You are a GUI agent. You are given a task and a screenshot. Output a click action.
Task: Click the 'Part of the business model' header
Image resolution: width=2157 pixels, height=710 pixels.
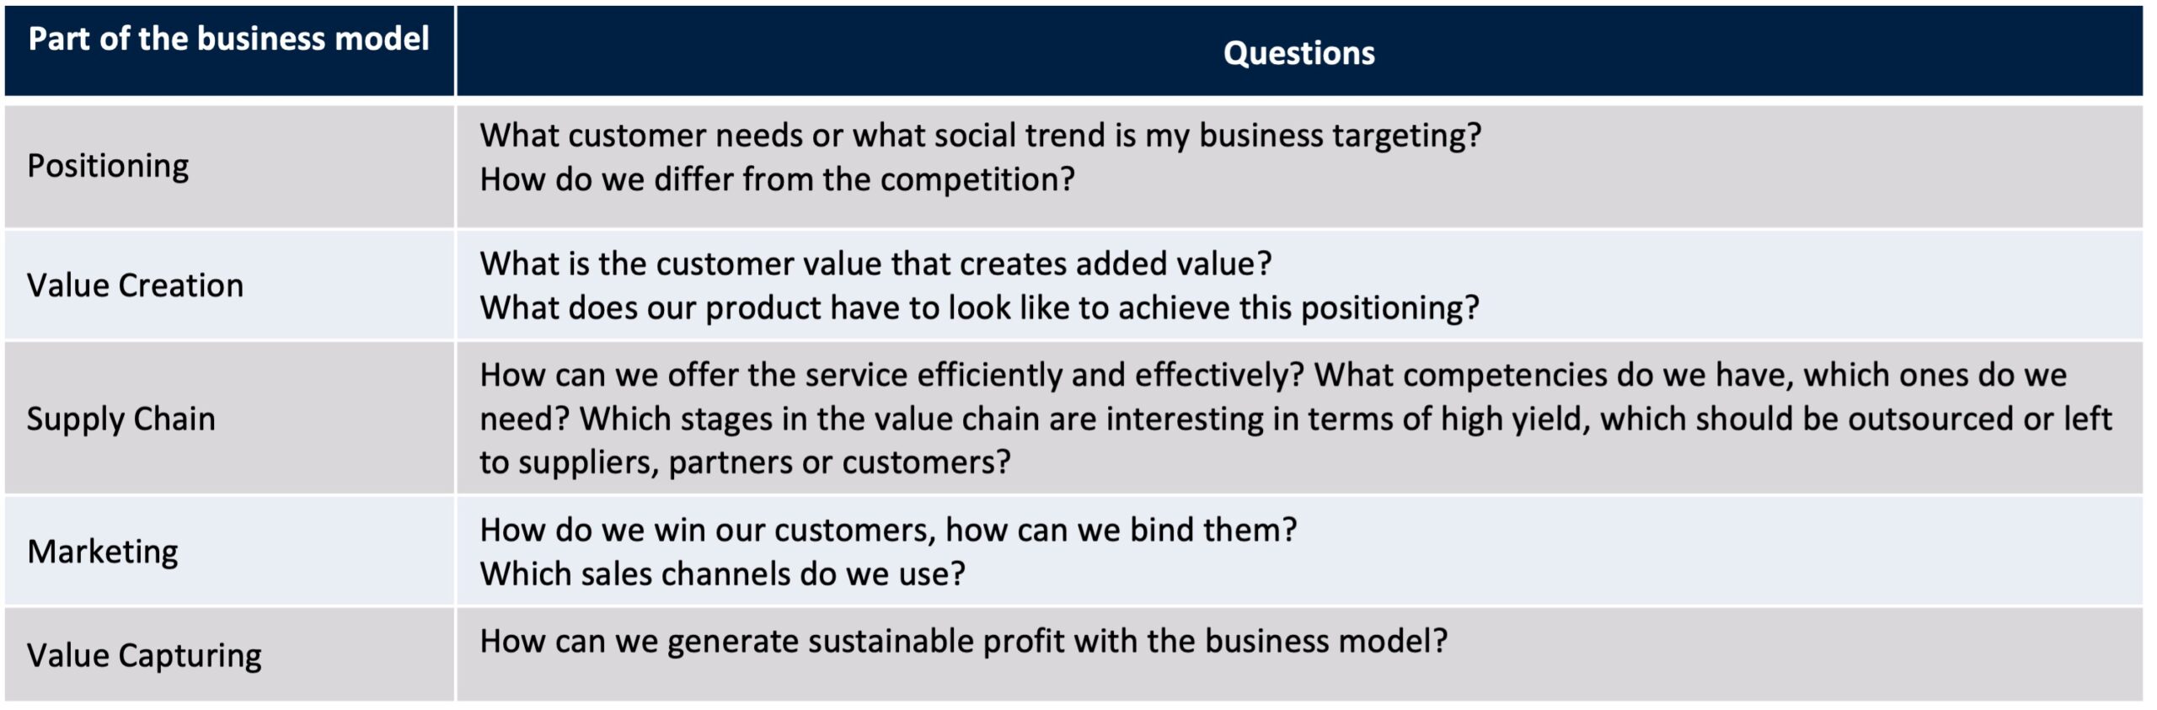tap(228, 39)
